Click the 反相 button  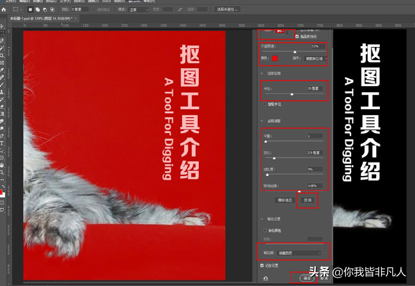pyautogui.click(x=307, y=200)
